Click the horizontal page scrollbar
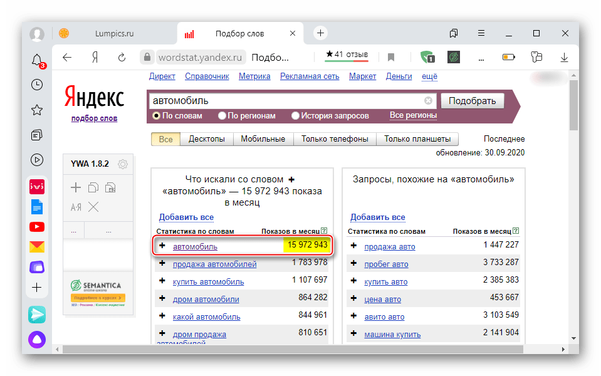Screen dimensions: 601x376 click(x=293, y=349)
